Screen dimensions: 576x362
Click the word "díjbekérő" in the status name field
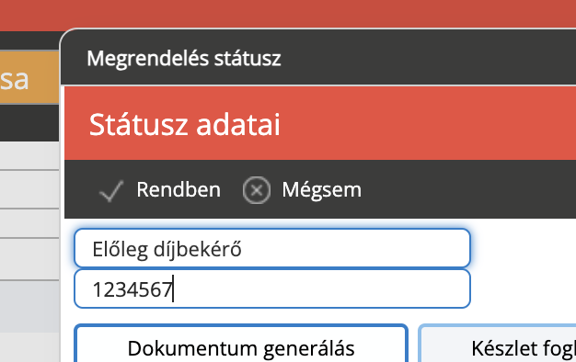click(x=197, y=249)
